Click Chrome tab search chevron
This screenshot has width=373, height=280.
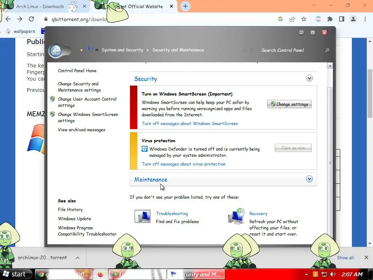tap(314, 5)
